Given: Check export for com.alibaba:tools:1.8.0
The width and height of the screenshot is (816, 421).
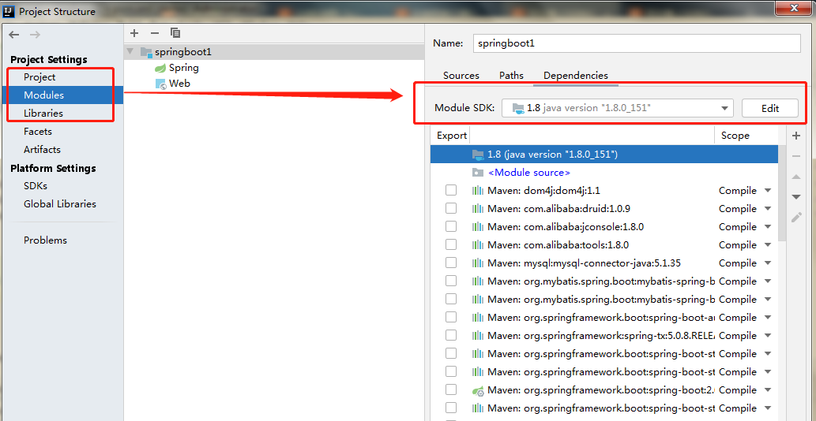Looking at the screenshot, I should pos(451,245).
